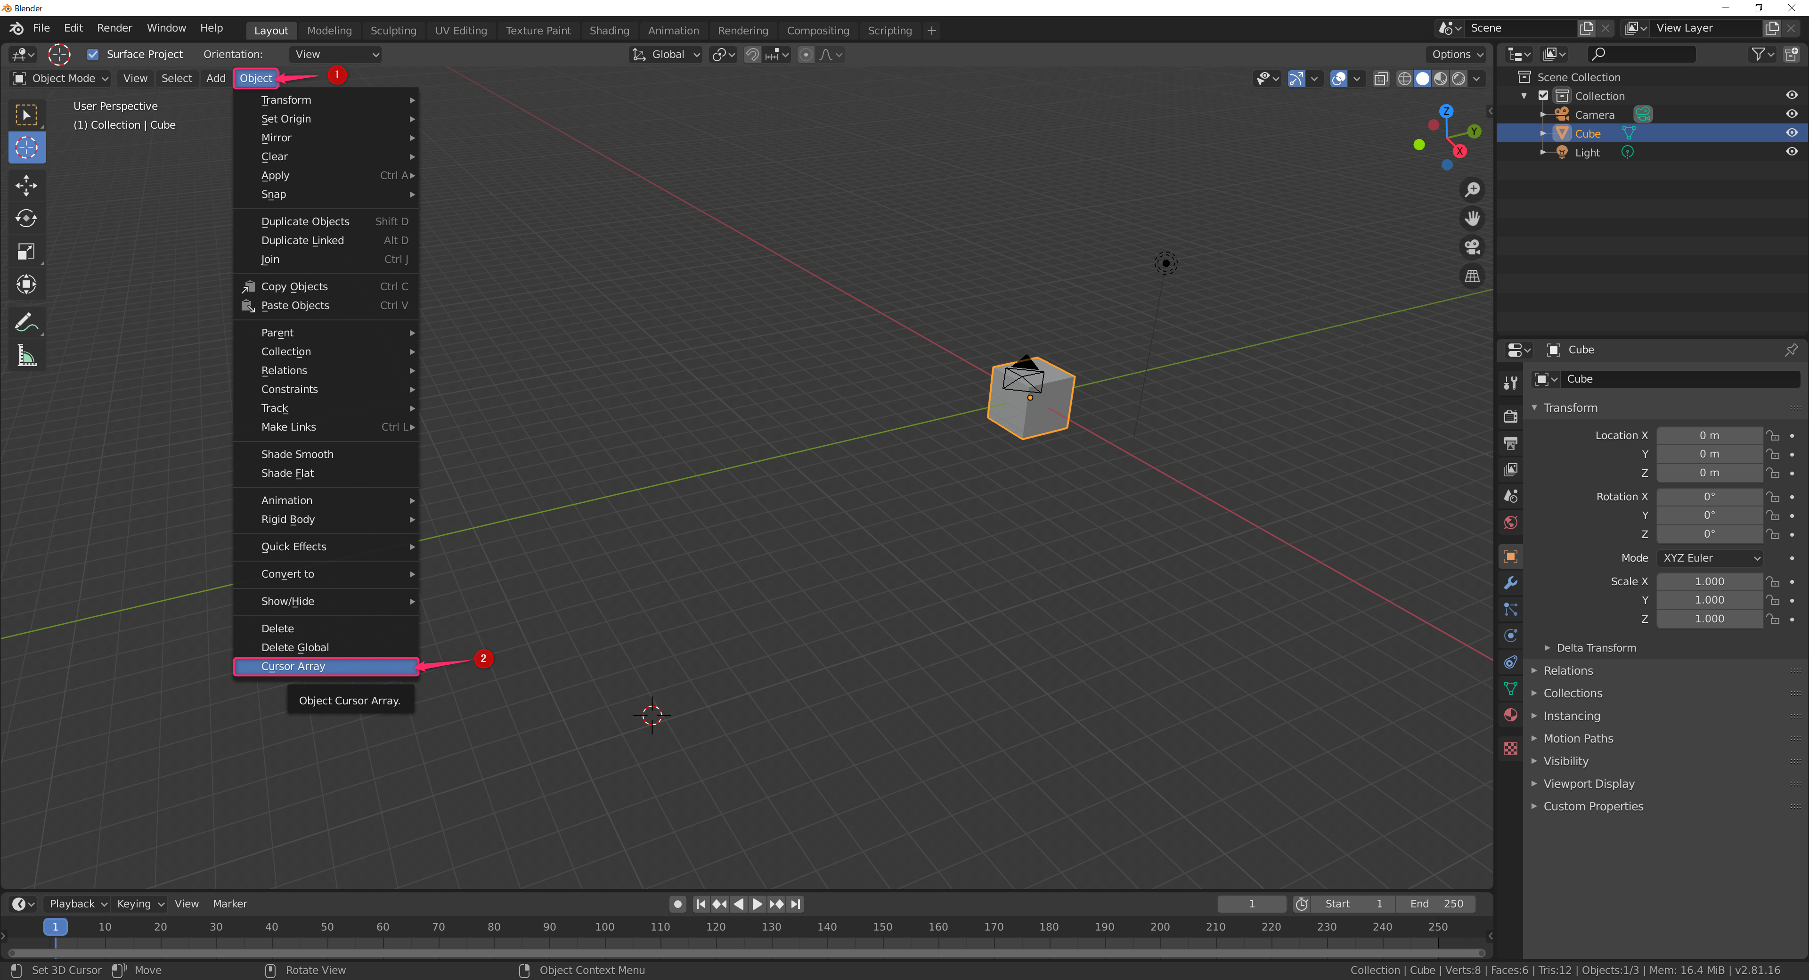Uncheck the Surface Project checkbox
This screenshot has width=1809, height=980.
pyautogui.click(x=93, y=54)
